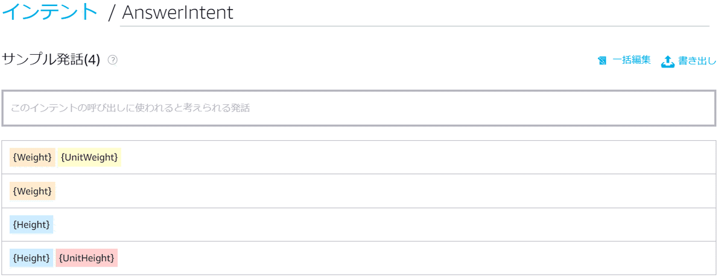This screenshot has height=277, width=724.
Task: Go back via the インテント breadcrumb link
Action: [x=49, y=11]
